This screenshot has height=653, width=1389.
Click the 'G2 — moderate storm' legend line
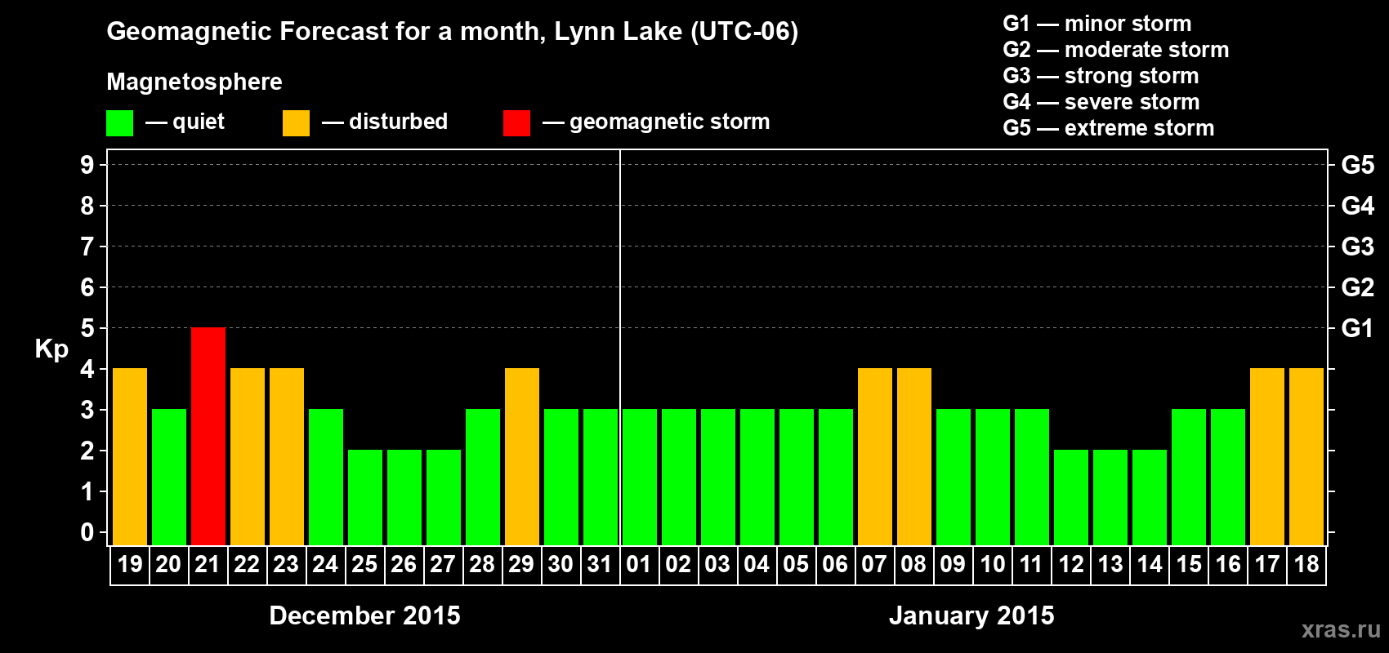click(x=1116, y=50)
